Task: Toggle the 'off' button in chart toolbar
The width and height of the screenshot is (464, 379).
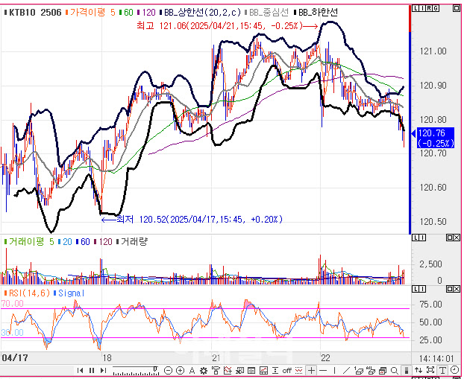Action: point(286,370)
